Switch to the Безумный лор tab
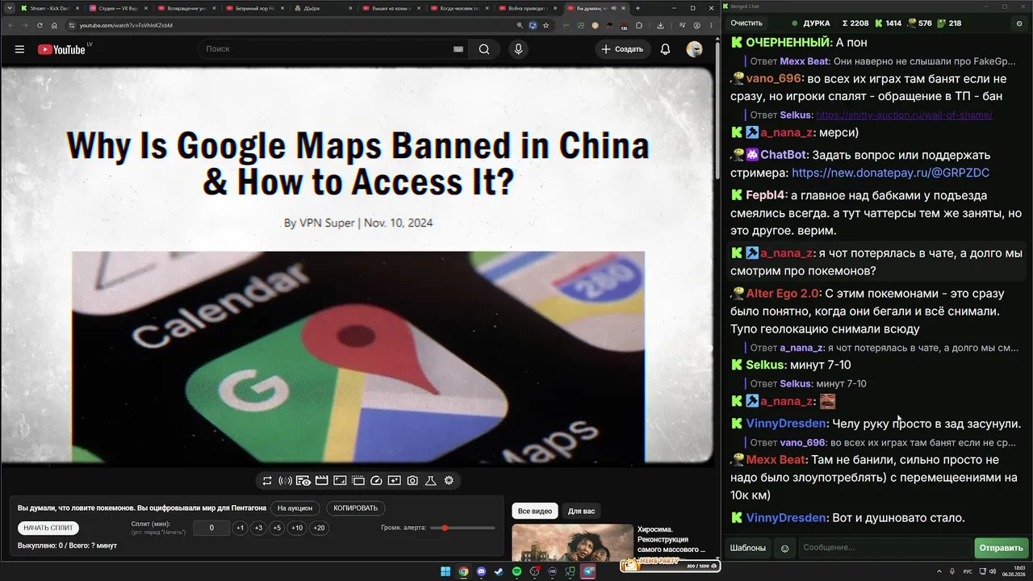The height and width of the screenshot is (581, 1033). tap(254, 8)
